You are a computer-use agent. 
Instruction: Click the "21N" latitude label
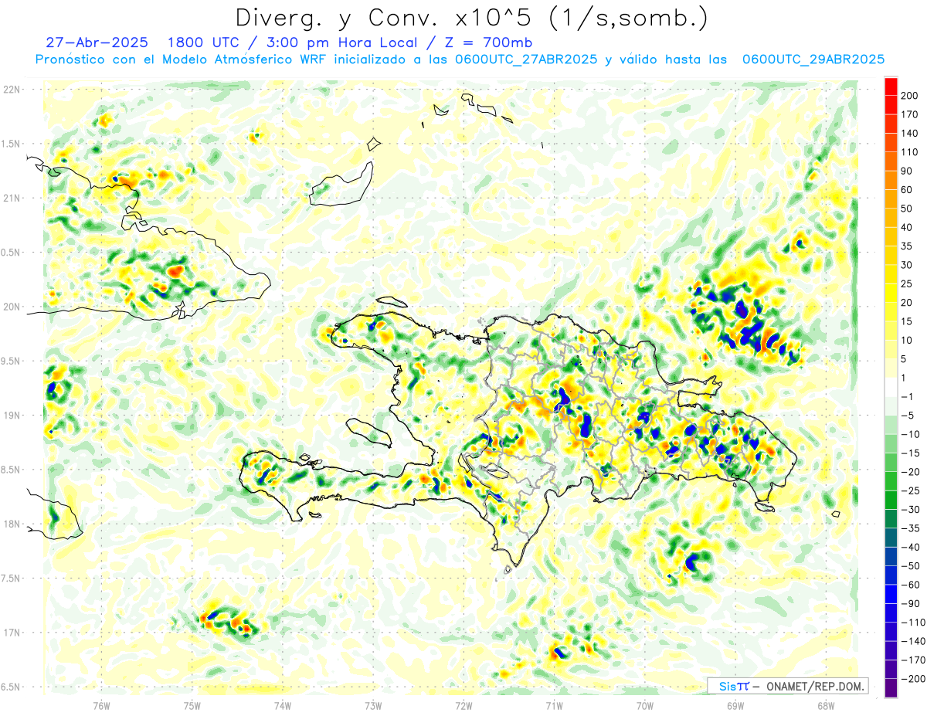pos(12,198)
